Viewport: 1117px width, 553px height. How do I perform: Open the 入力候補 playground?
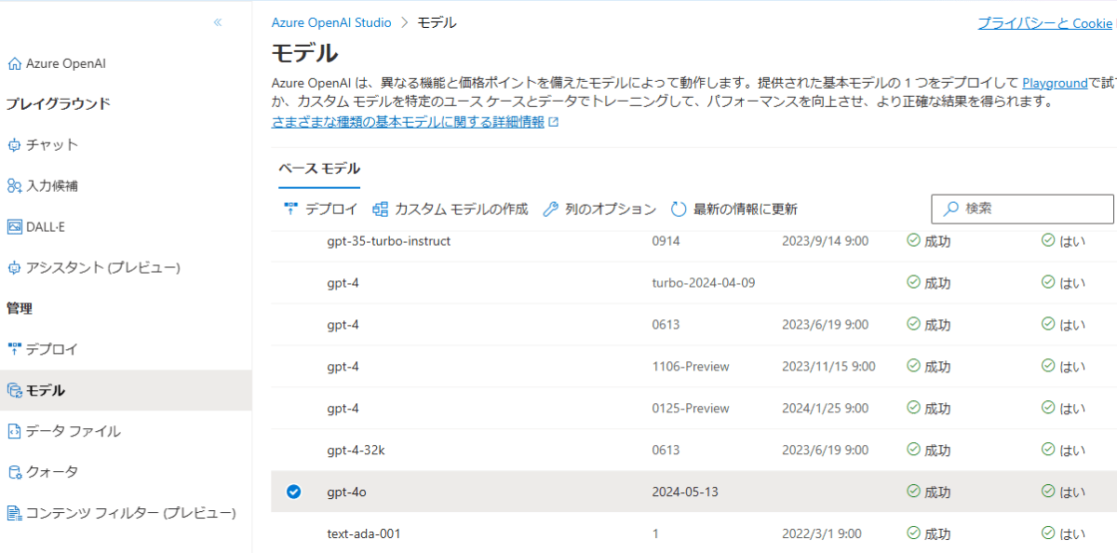tap(51, 186)
